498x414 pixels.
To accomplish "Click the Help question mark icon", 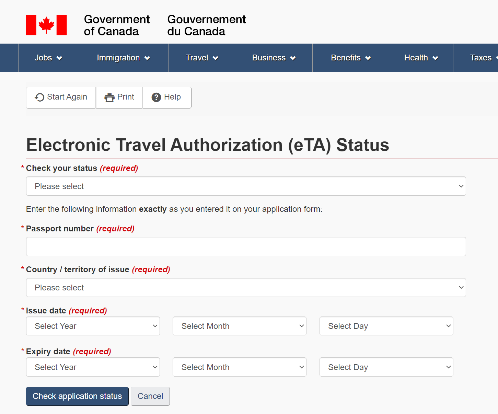I will (x=156, y=97).
